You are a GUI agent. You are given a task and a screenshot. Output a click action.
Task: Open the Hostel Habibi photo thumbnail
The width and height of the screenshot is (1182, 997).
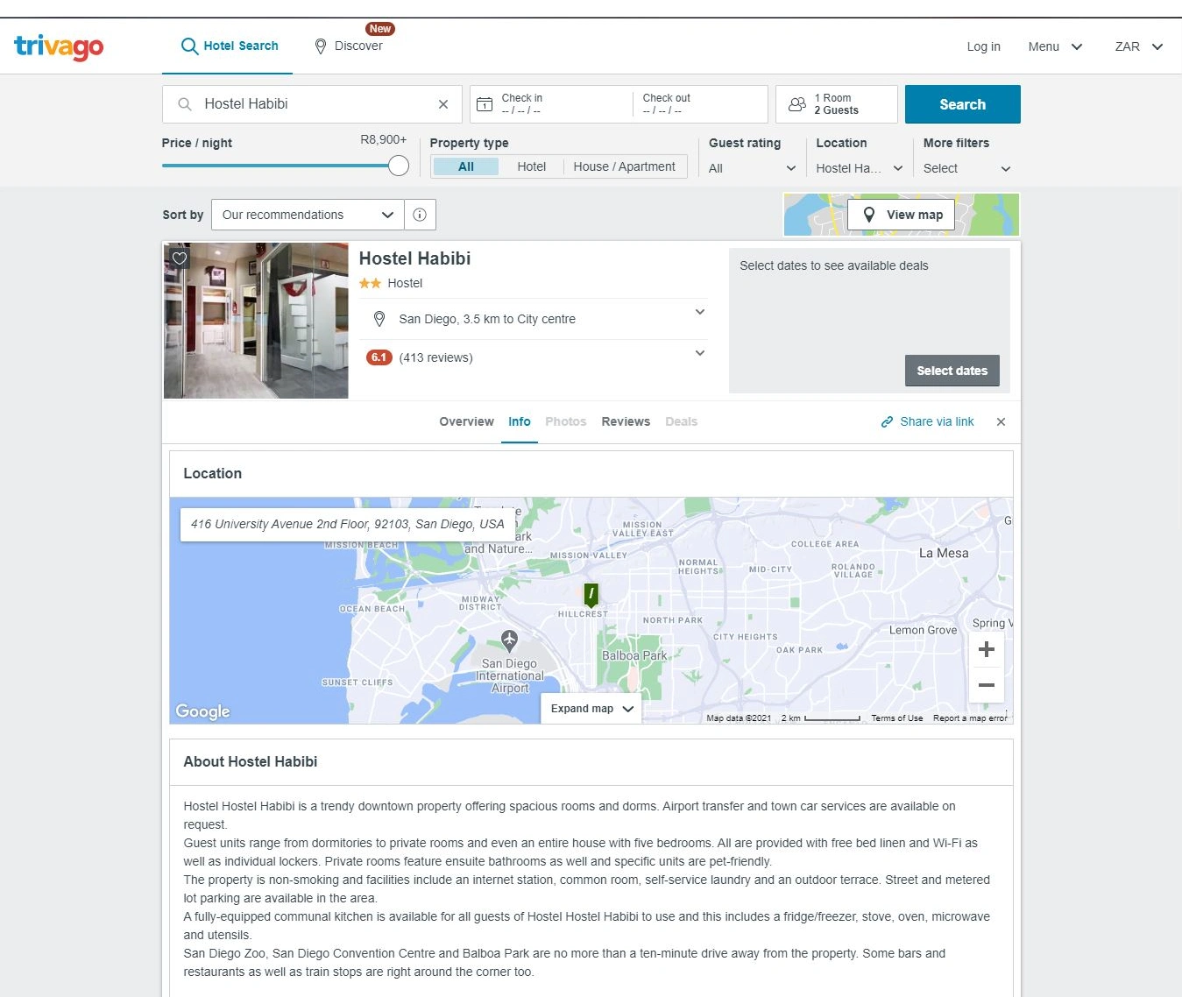tap(256, 321)
